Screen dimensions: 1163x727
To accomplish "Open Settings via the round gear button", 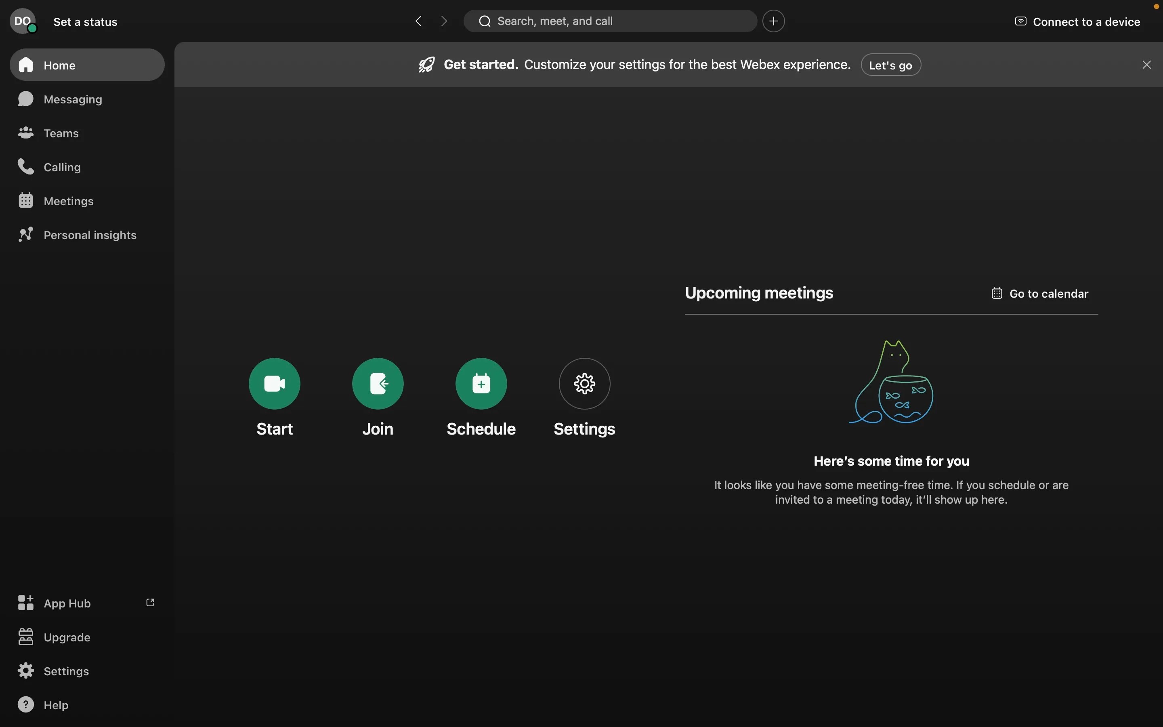I will pos(584,383).
